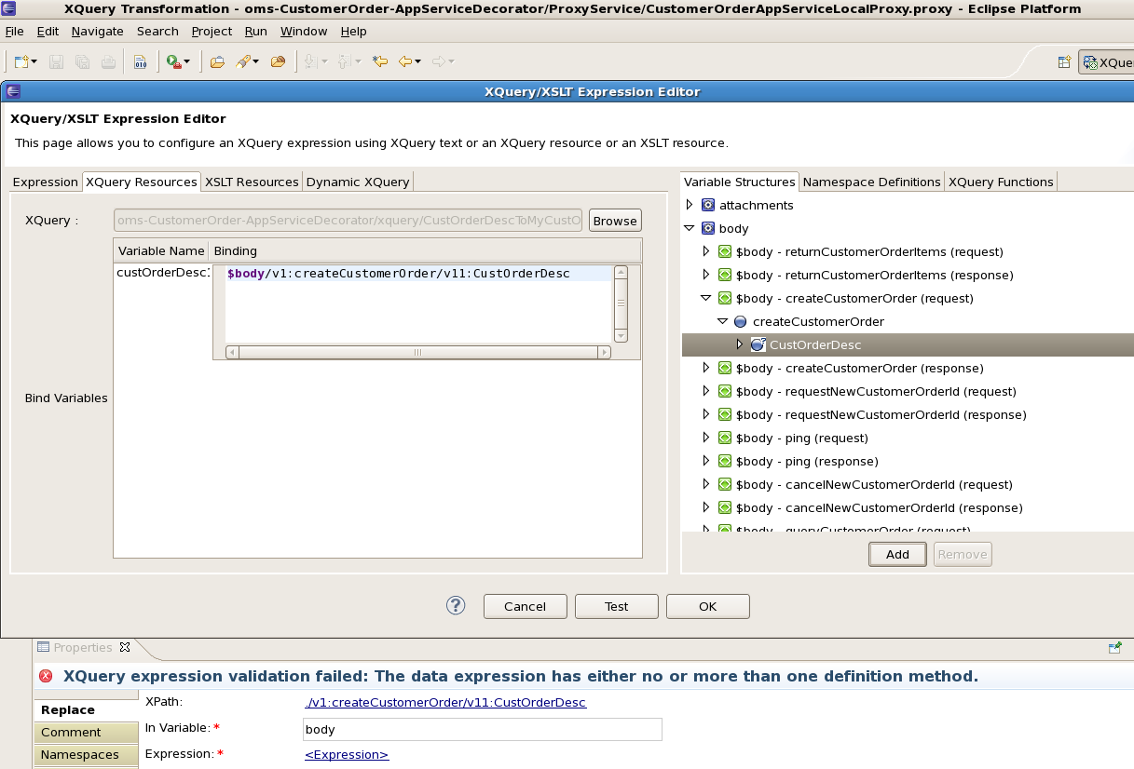Click the Previous Annotation toolbar icon
The image size is (1134, 769).
pyautogui.click(x=345, y=61)
